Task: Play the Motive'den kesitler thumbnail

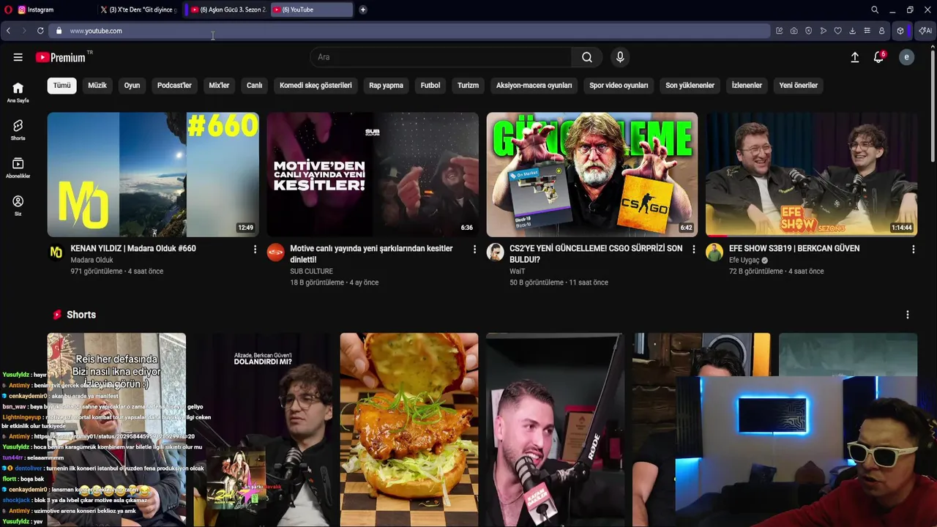Action: click(x=373, y=174)
